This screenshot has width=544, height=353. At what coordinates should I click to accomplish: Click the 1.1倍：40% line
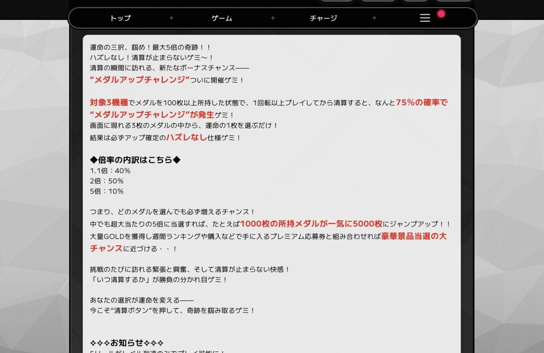[x=110, y=171]
